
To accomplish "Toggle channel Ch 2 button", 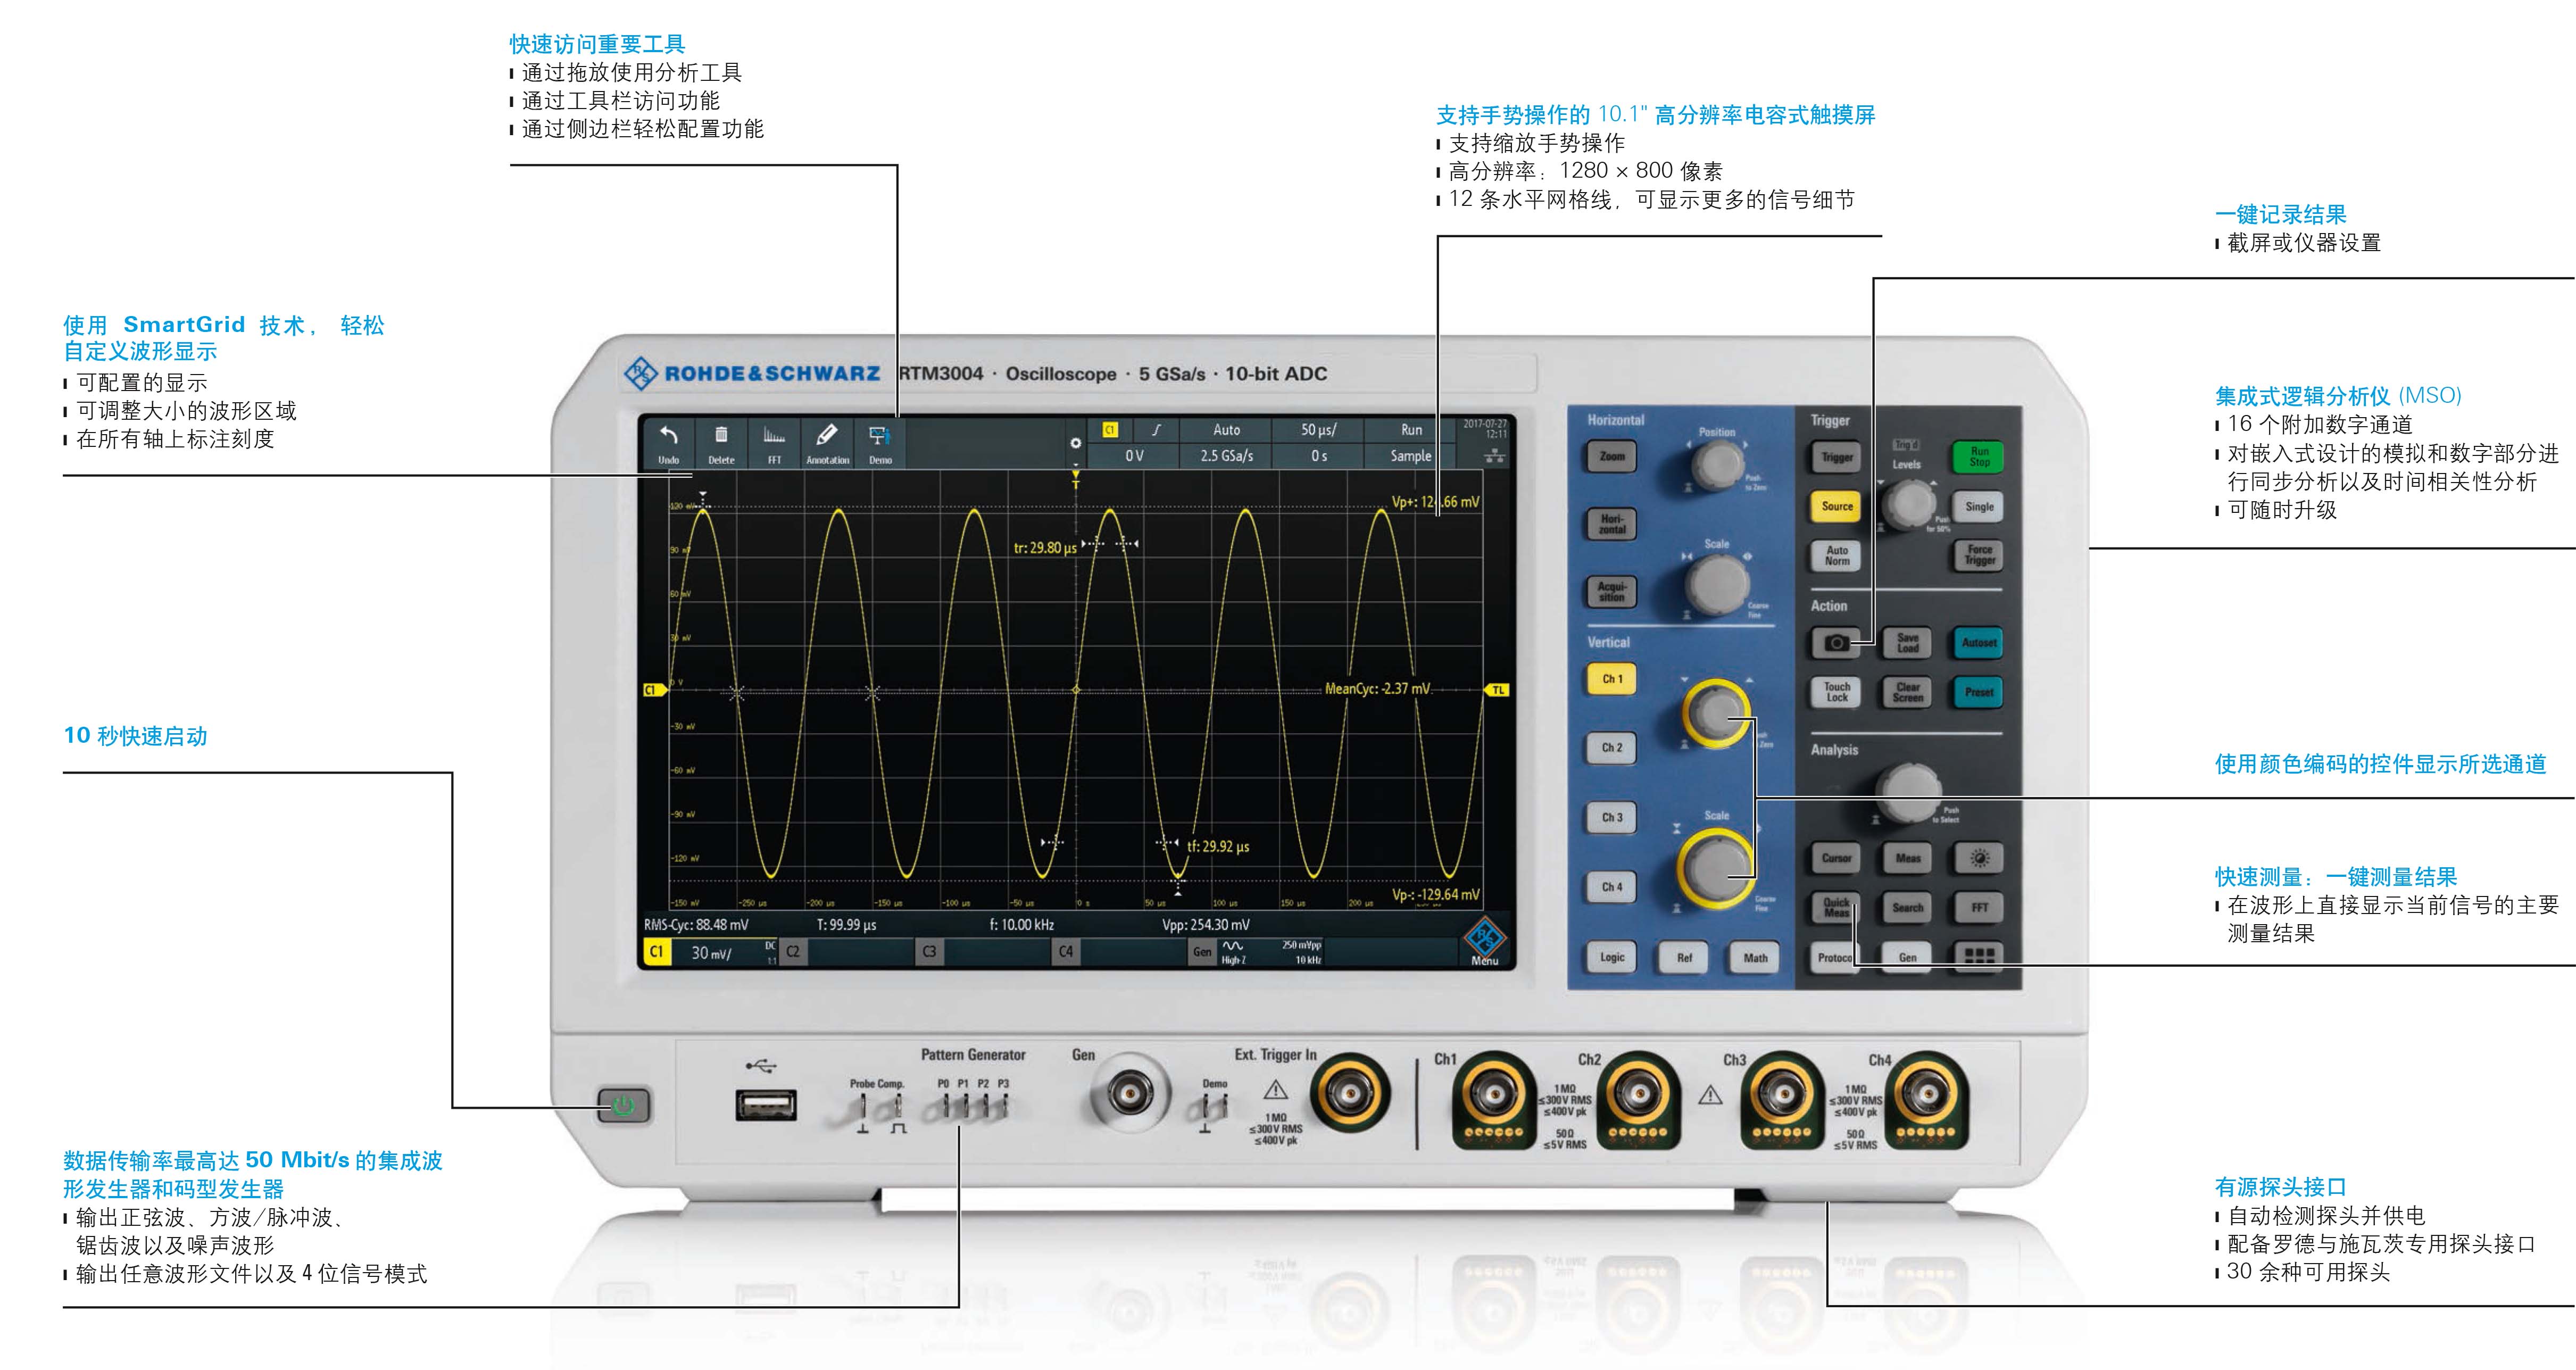I will coord(1612,748).
